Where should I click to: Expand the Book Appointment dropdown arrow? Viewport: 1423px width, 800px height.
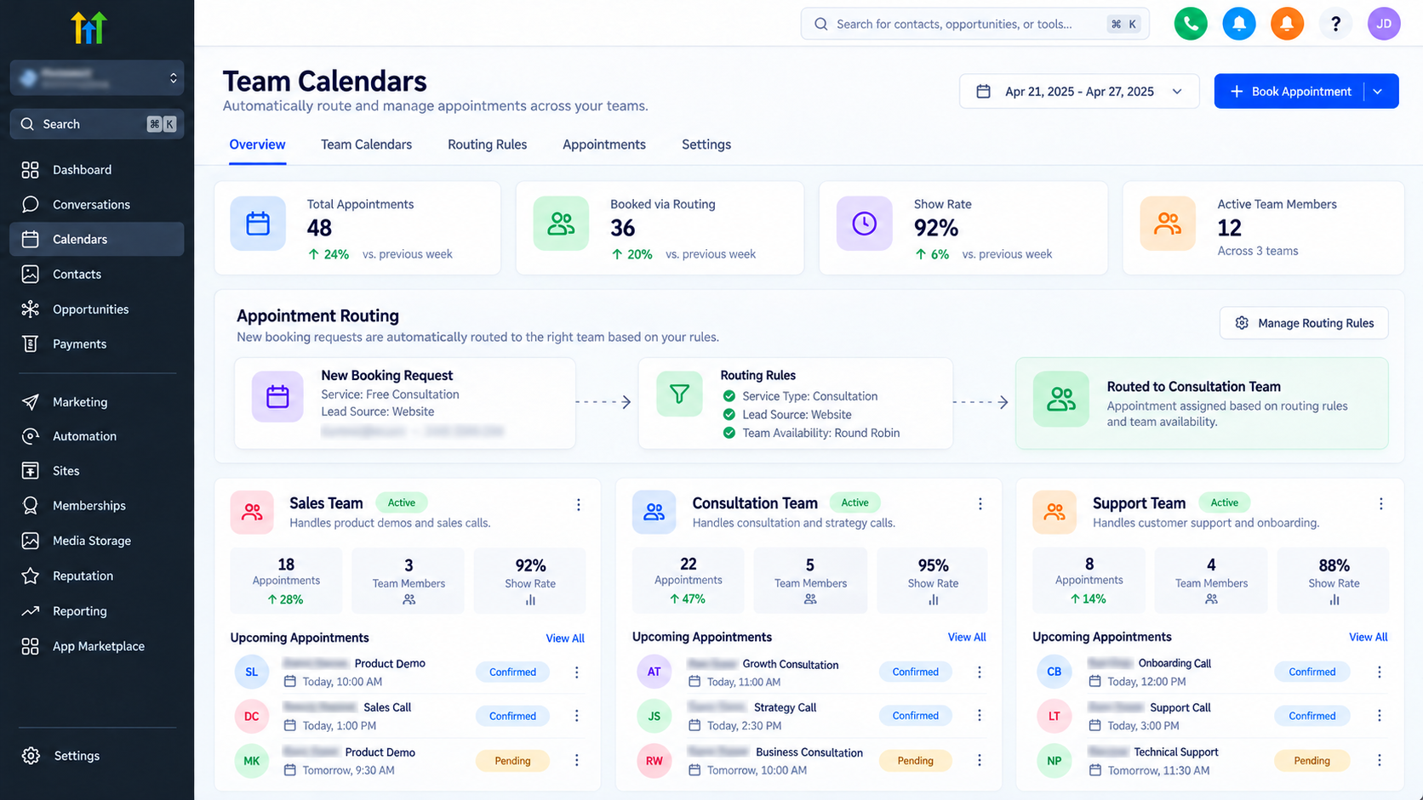(x=1378, y=91)
